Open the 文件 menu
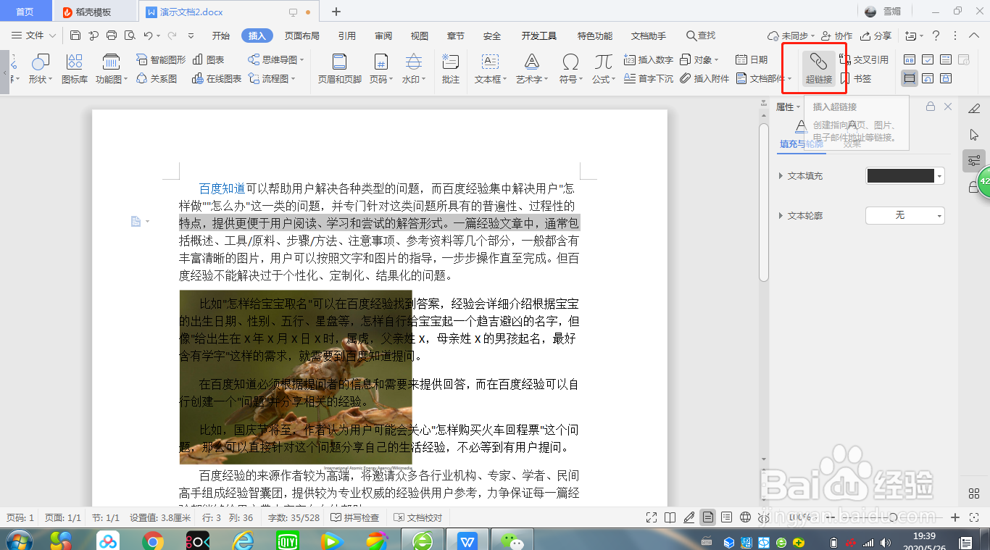990x550 pixels. click(x=34, y=36)
